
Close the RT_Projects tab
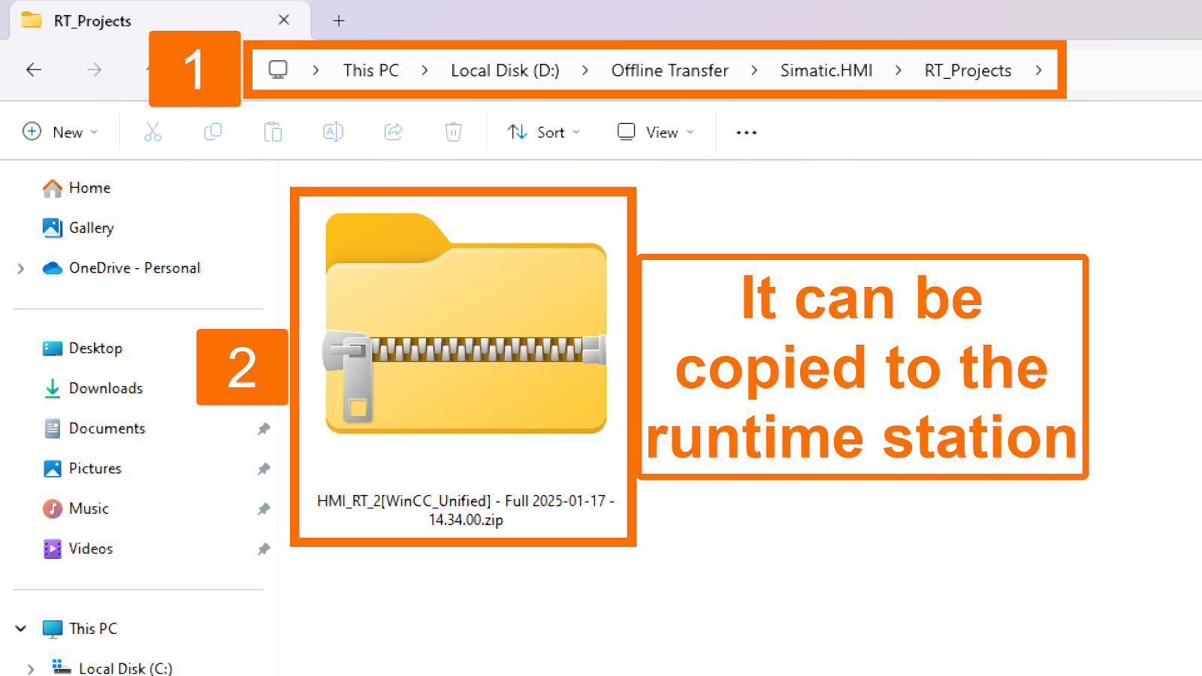pyautogui.click(x=284, y=20)
